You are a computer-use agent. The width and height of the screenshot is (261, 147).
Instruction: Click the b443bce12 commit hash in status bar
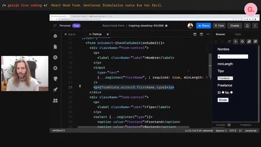(x=59, y=131)
